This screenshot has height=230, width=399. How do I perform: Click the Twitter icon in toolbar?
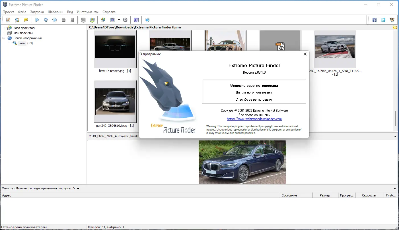coord(383,20)
